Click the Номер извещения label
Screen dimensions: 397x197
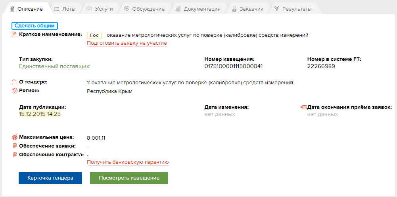(229, 59)
